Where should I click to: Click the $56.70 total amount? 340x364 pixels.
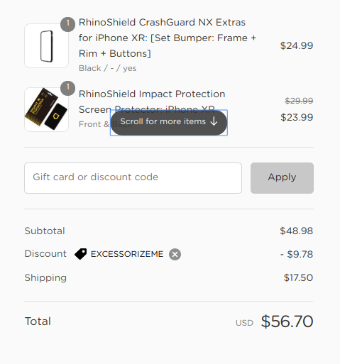coord(287,321)
